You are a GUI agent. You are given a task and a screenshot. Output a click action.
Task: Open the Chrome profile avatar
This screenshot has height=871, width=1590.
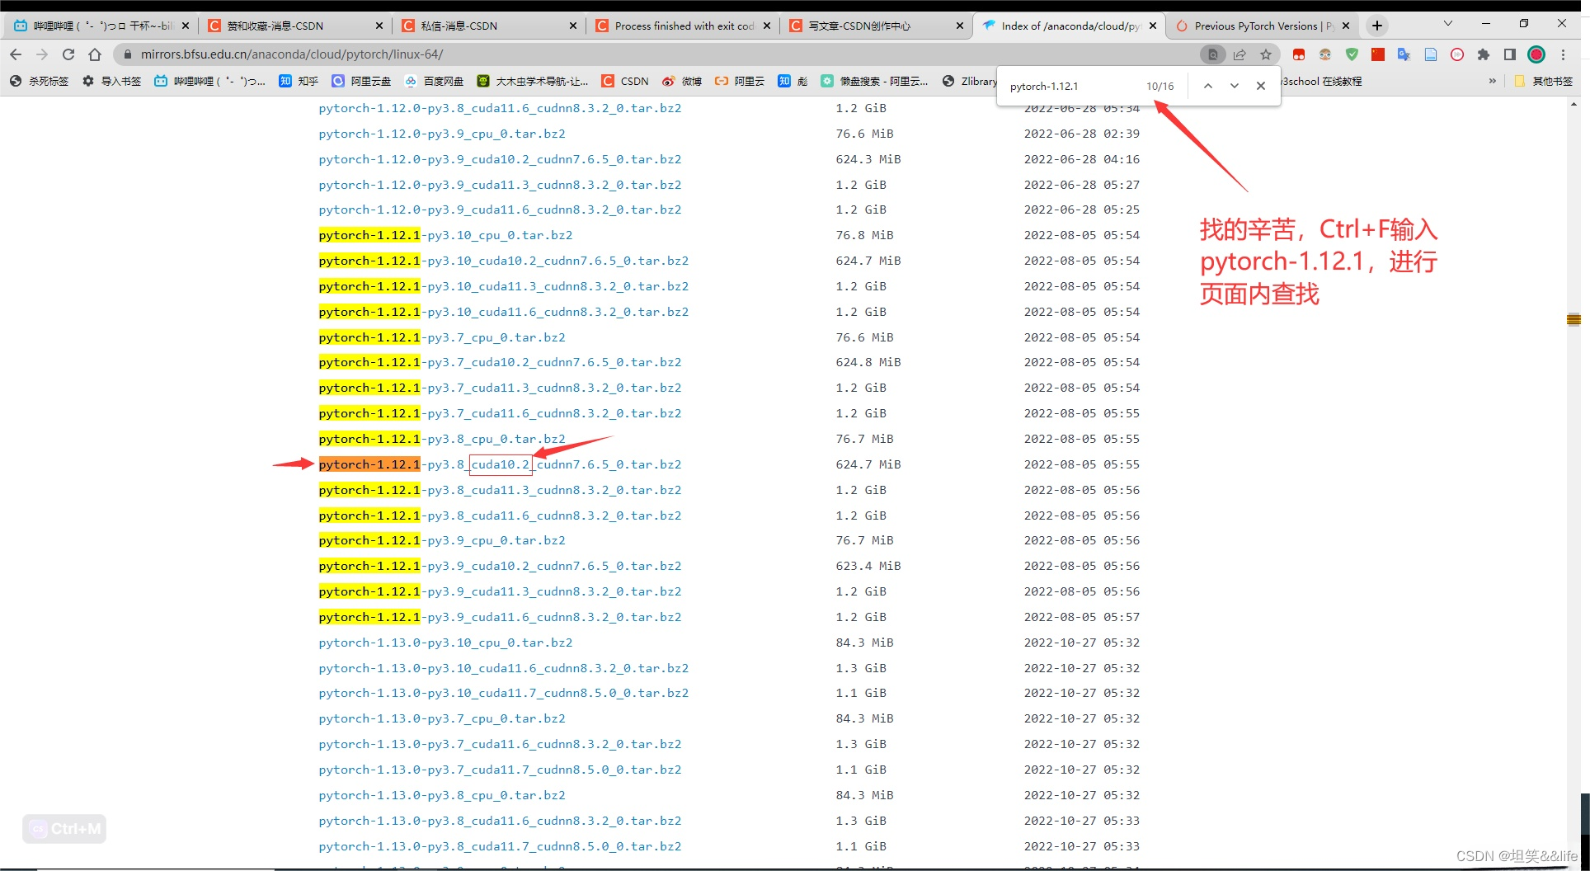click(x=1536, y=54)
